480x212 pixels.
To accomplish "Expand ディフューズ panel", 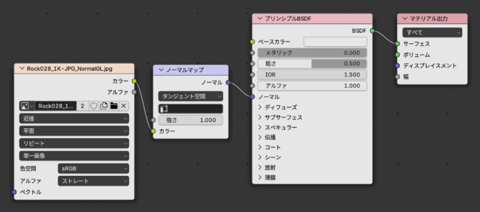I will click(x=260, y=107).
